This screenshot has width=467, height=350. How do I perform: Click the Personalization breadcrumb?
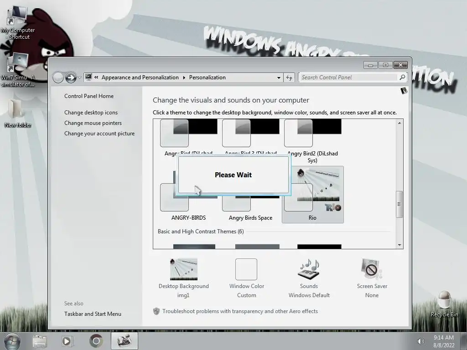click(208, 77)
